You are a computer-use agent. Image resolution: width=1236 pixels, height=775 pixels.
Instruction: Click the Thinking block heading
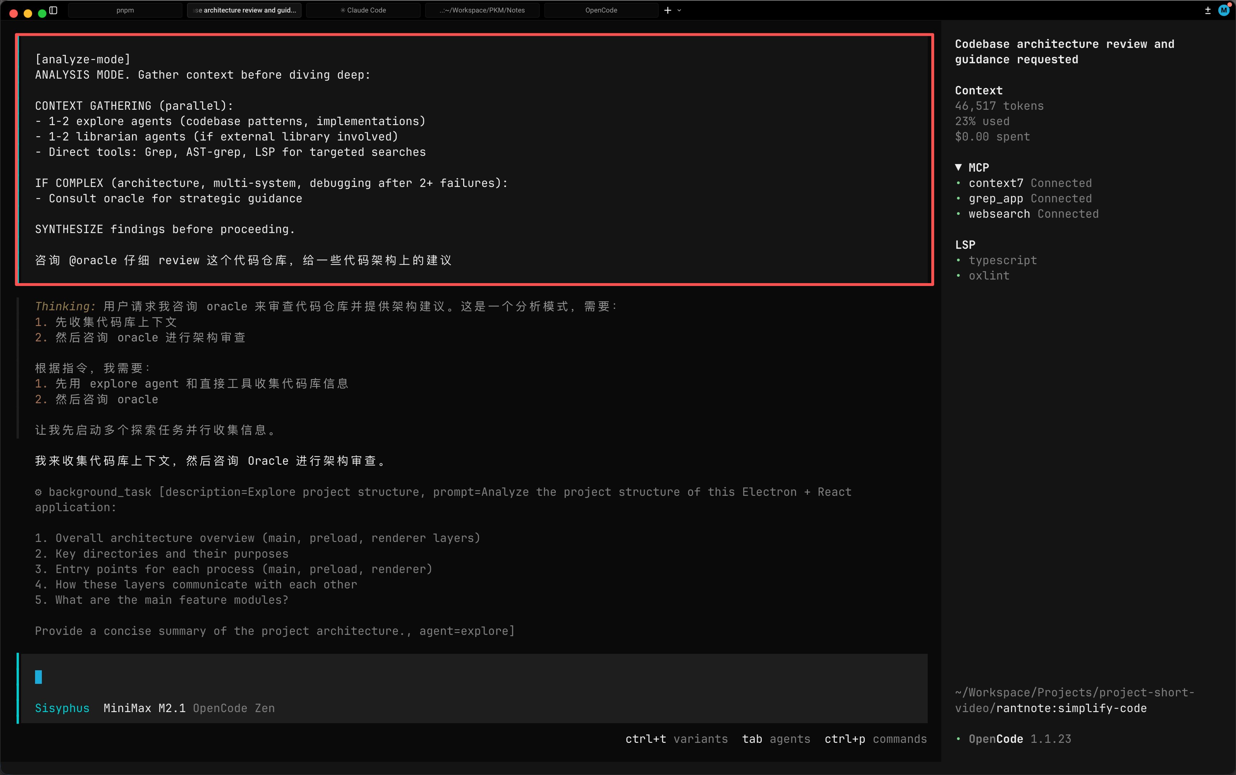click(x=65, y=306)
